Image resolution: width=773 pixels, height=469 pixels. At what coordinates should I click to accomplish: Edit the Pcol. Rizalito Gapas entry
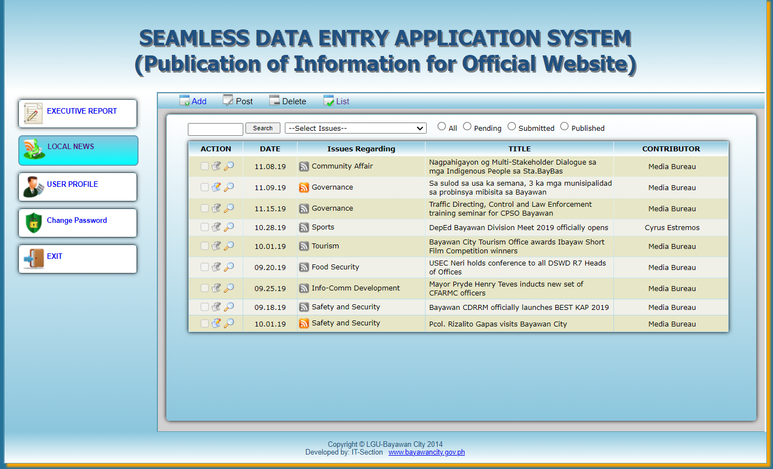217,323
